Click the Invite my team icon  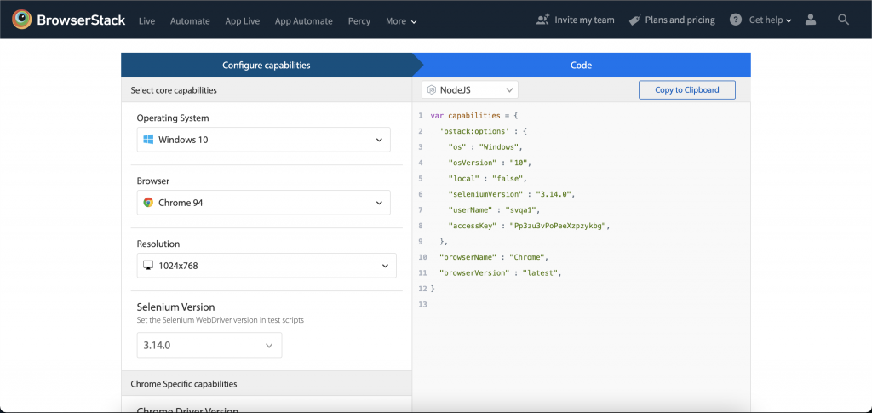(x=543, y=20)
